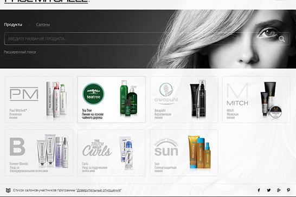Switch to the Продукты tab

(13, 24)
